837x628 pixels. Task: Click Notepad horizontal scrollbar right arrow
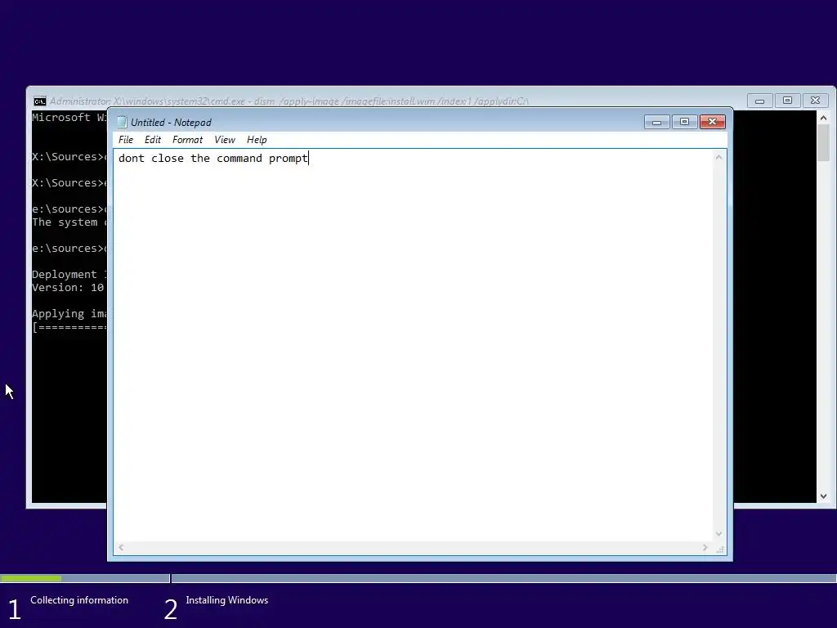(x=705, y=547)
